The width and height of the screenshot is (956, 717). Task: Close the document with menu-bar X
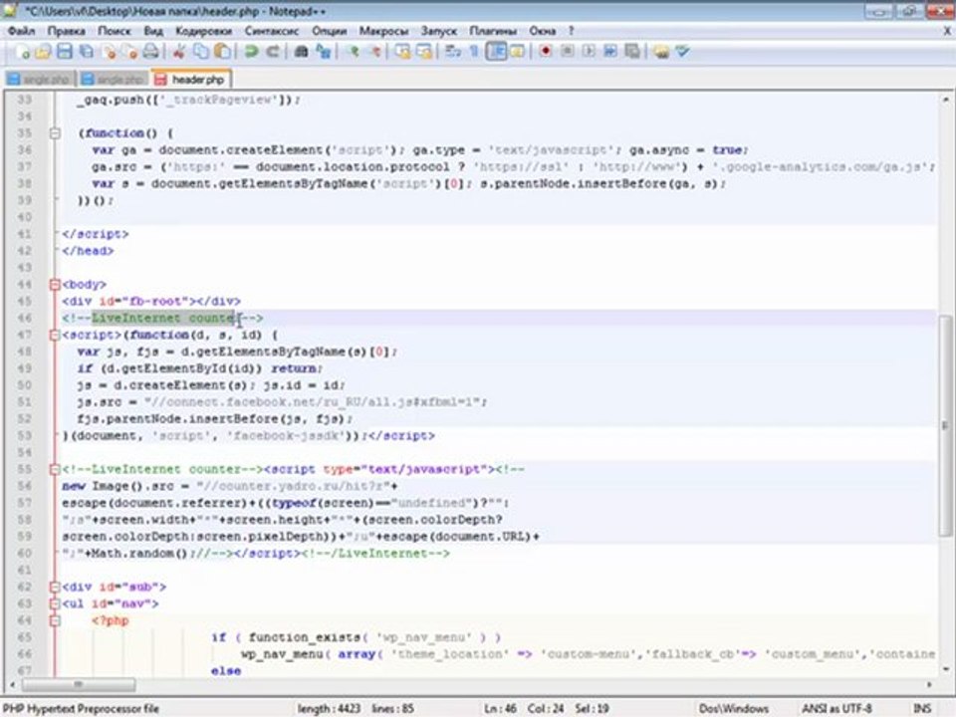coord(947,31)
